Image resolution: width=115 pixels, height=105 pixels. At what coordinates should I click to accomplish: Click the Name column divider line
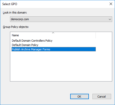tap(96, 35)
